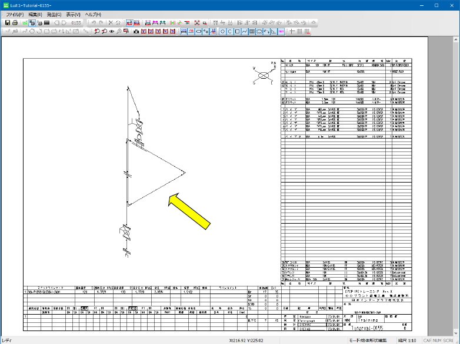Click the レディ status text
The image size is (460, 344).
coord(6,340)
